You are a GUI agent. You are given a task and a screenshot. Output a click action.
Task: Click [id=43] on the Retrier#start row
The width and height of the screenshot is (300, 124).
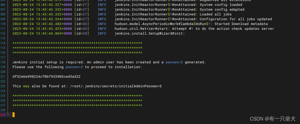pos(82,29)
